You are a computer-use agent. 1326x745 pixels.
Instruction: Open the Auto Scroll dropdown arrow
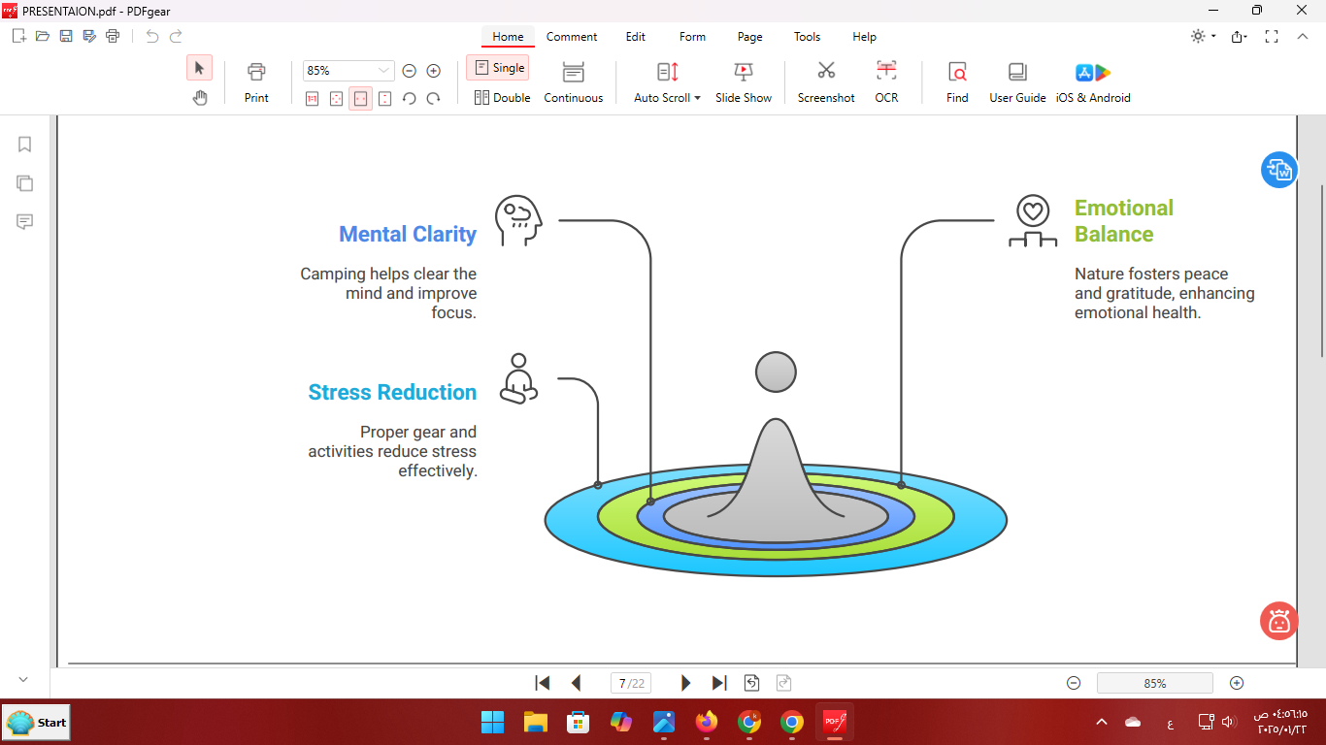click(697, 98)
